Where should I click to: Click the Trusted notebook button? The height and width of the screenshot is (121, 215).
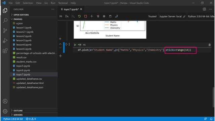(152, 16)
